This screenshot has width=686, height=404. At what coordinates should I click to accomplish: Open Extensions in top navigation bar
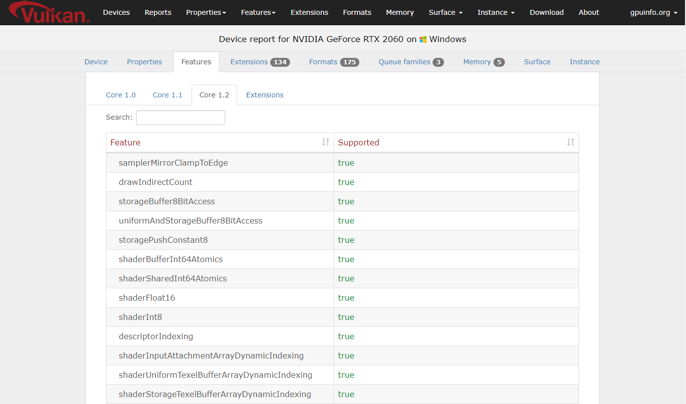click(309, 12)
